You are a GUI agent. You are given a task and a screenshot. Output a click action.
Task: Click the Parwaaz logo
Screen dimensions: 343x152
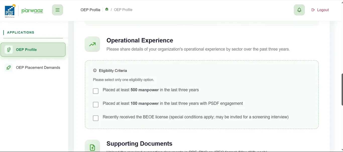[x=32, y=11]
